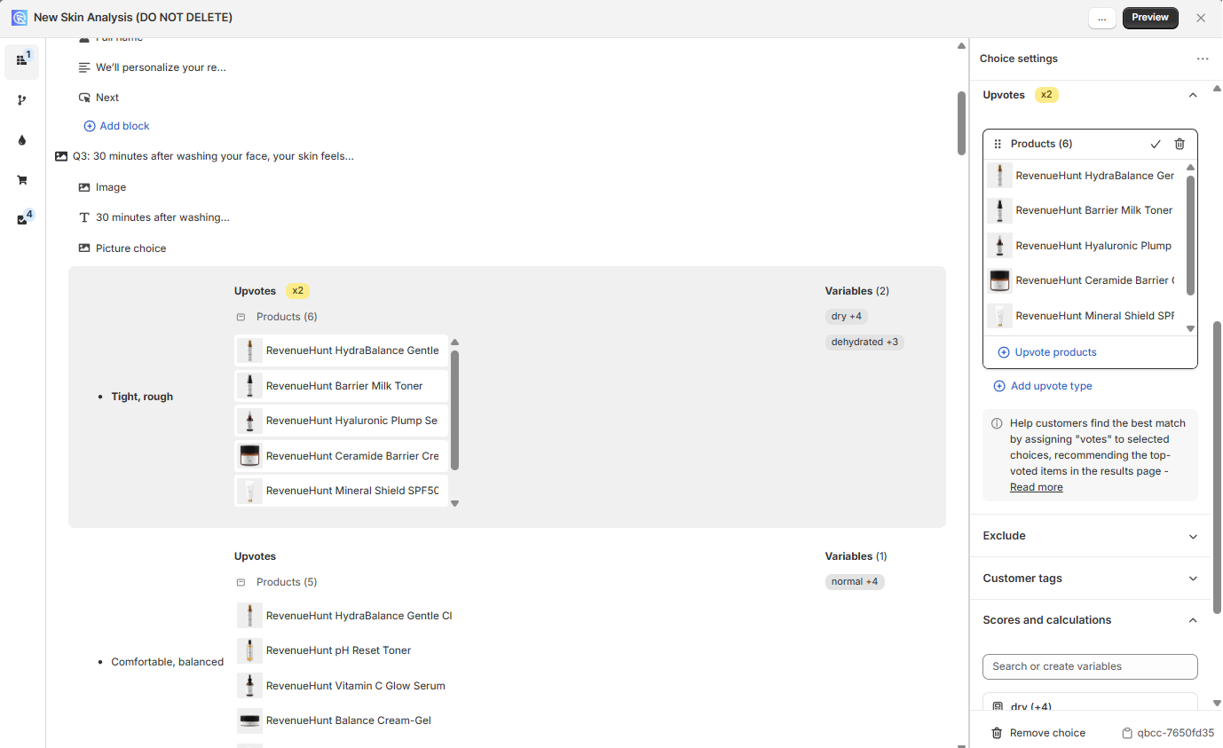Select the 'Comfortable, balanced' choice
Viewport: 1223px width, 748px height.
point(167,662)
